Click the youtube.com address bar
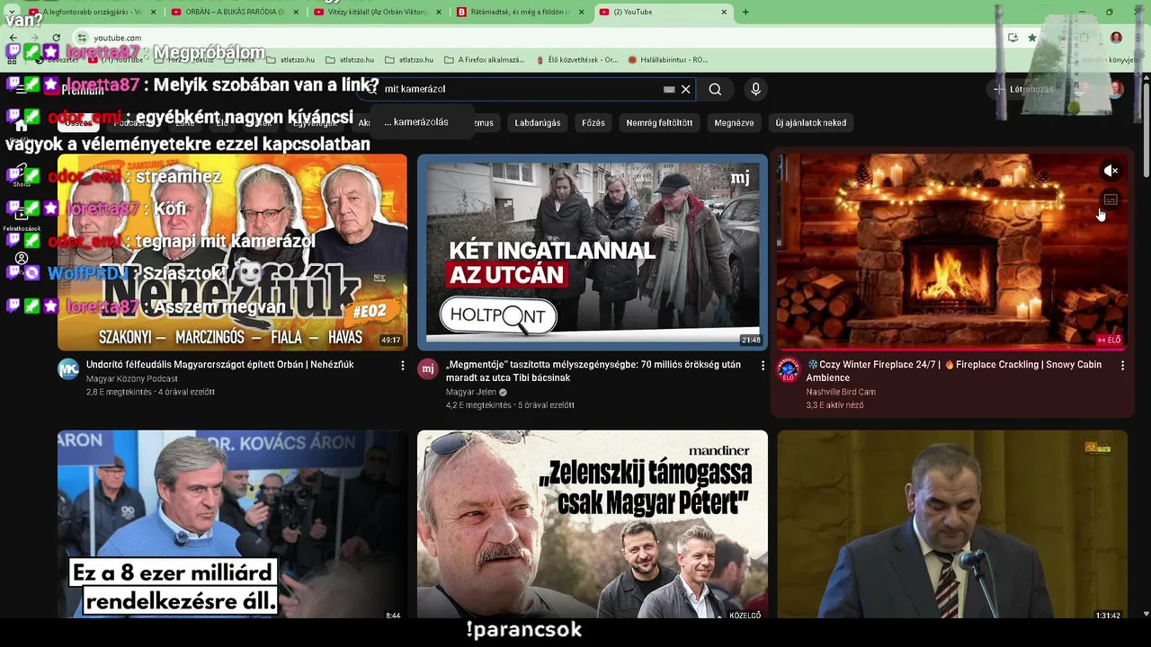Screen dimensions: 1151x647 pyautogui.click(x=540, y=38)
